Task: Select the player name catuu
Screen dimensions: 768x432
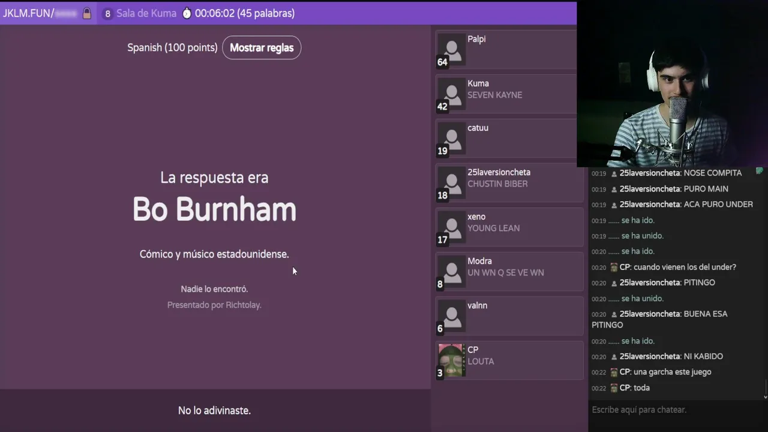Action: coord(478,128)
